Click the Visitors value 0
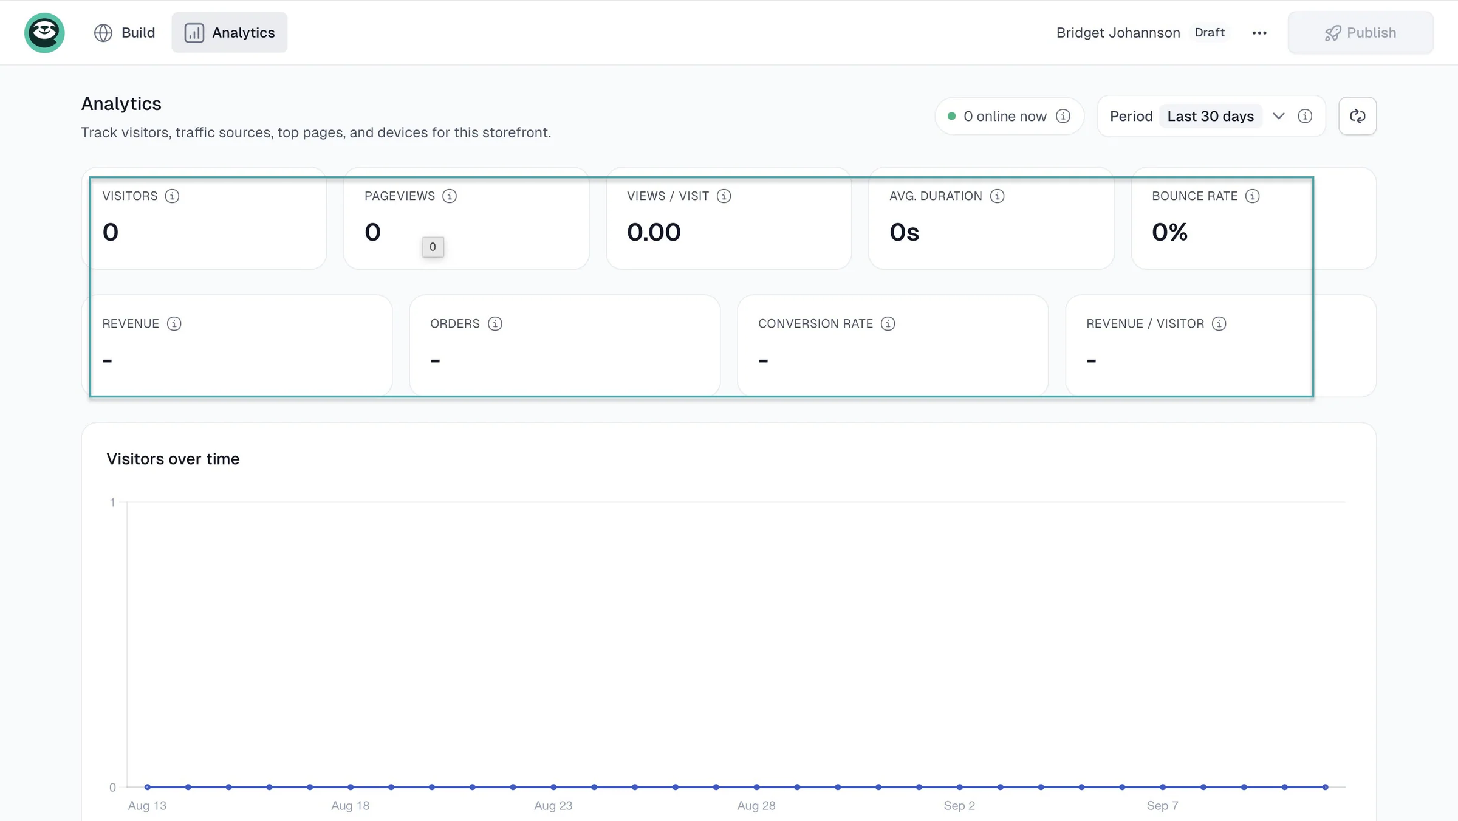Viewport: 1458px width, 821px height. [110, 232]
